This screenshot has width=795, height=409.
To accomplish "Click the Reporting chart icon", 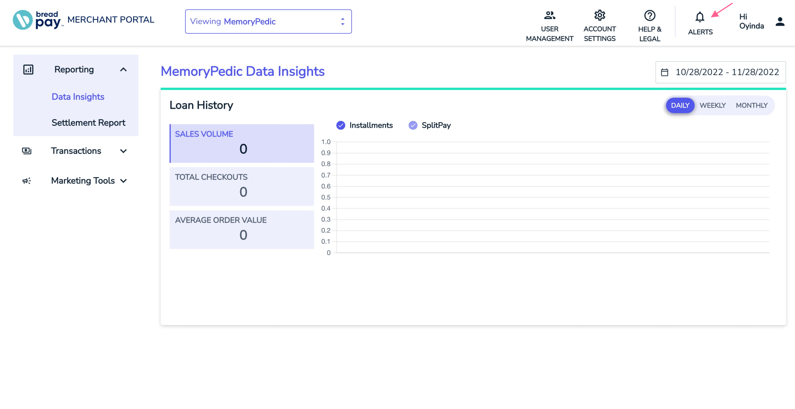I will (28, 69).
